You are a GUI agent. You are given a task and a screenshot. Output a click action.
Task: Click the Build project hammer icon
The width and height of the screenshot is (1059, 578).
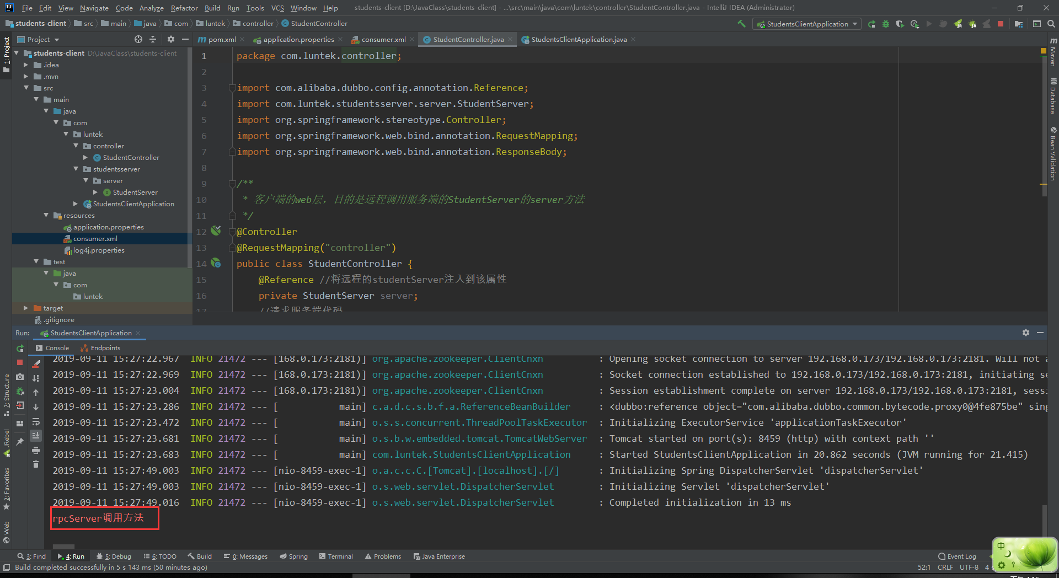(741, 24)
